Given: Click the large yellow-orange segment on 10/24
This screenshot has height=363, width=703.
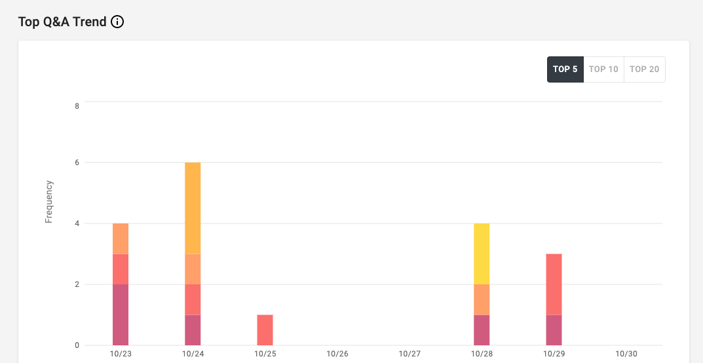Looking at the screenshot, I should tap(193, 208).
